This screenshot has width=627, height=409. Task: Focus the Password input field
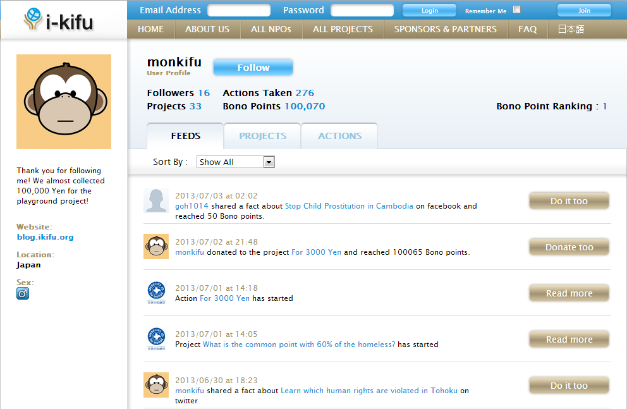tap(362, 10)
